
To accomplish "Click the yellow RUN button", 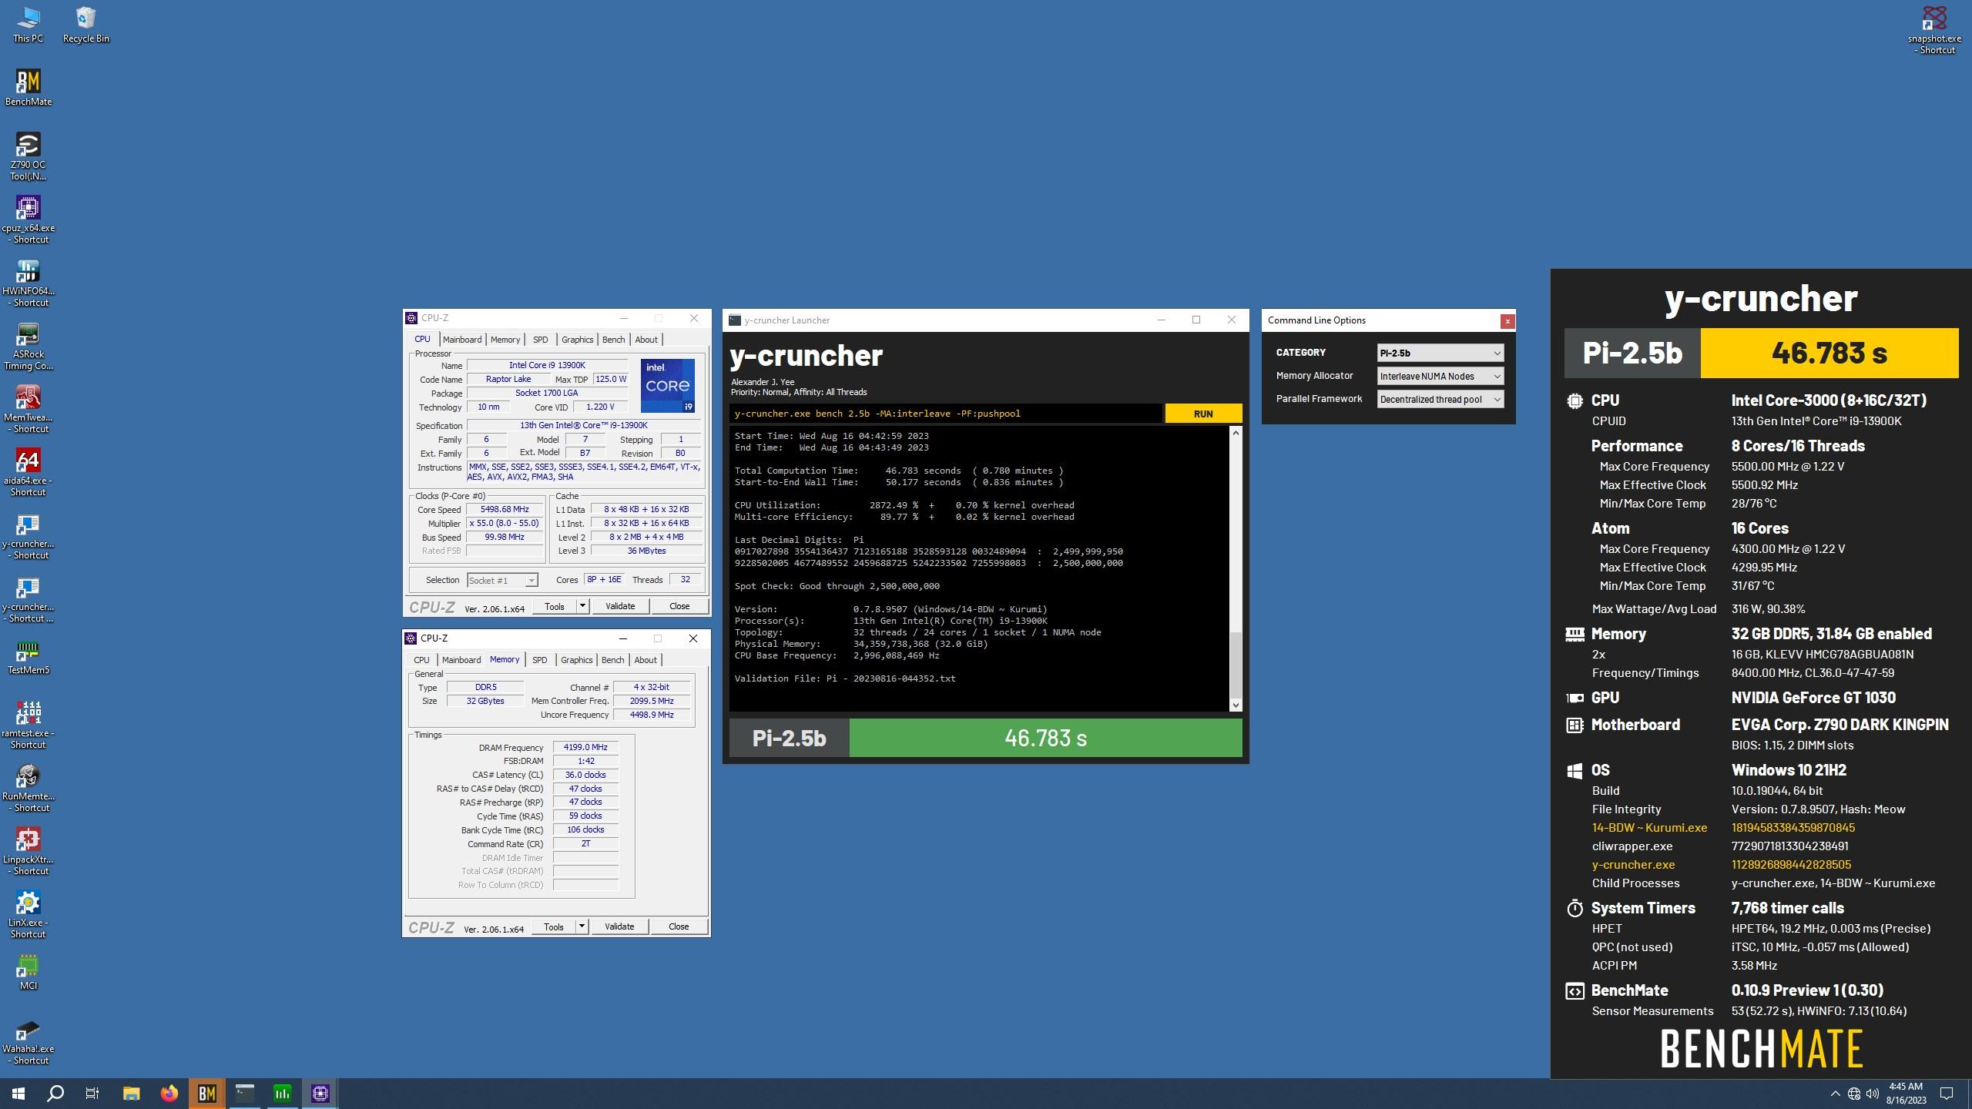I will [x=1203, y=414].
